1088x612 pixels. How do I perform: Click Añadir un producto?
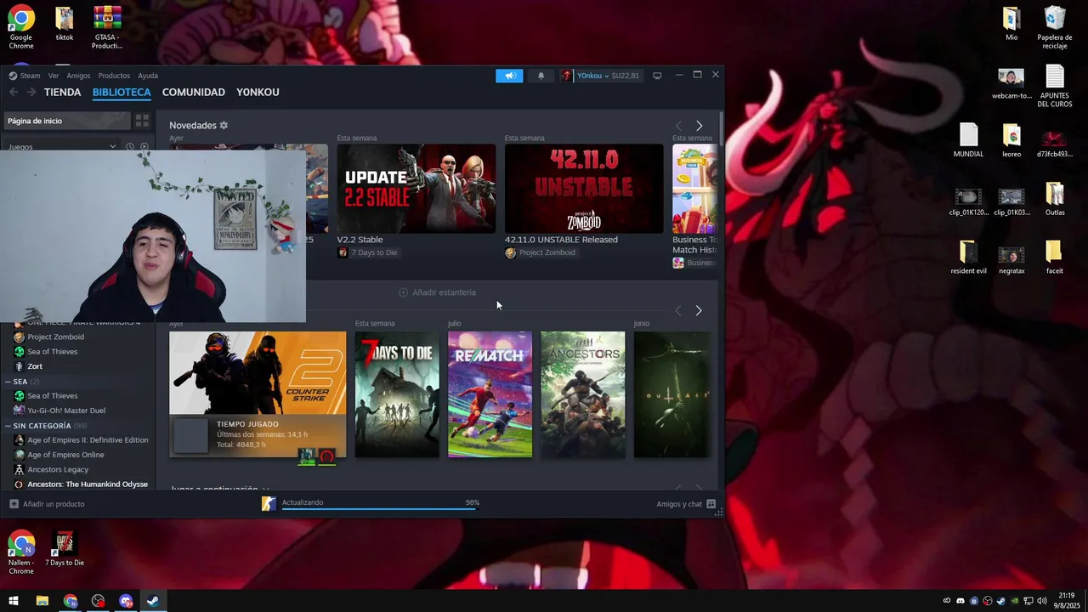48,504
